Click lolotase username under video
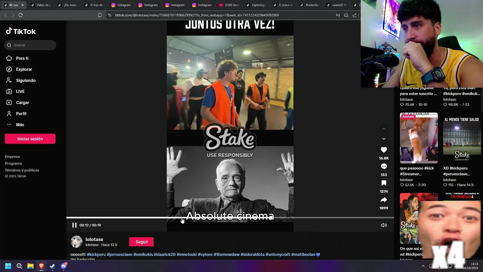 pos(94,240)
